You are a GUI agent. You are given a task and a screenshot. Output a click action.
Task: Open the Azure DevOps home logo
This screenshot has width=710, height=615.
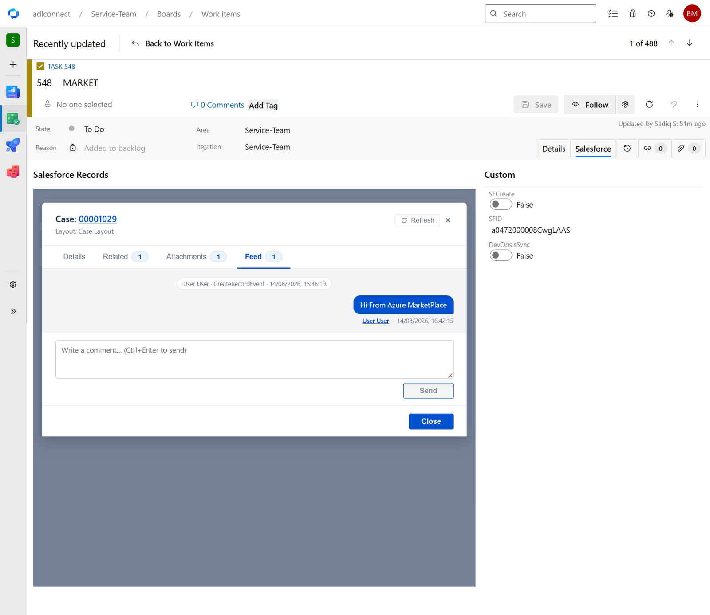point(13,14)
